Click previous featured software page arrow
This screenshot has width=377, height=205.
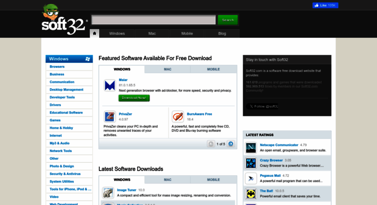211,144
